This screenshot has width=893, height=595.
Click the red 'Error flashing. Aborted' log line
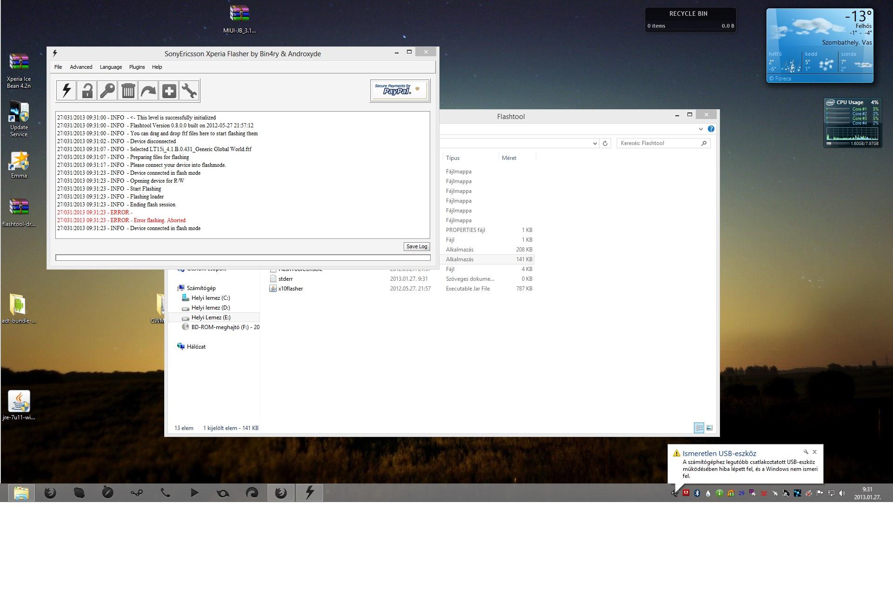121,220
